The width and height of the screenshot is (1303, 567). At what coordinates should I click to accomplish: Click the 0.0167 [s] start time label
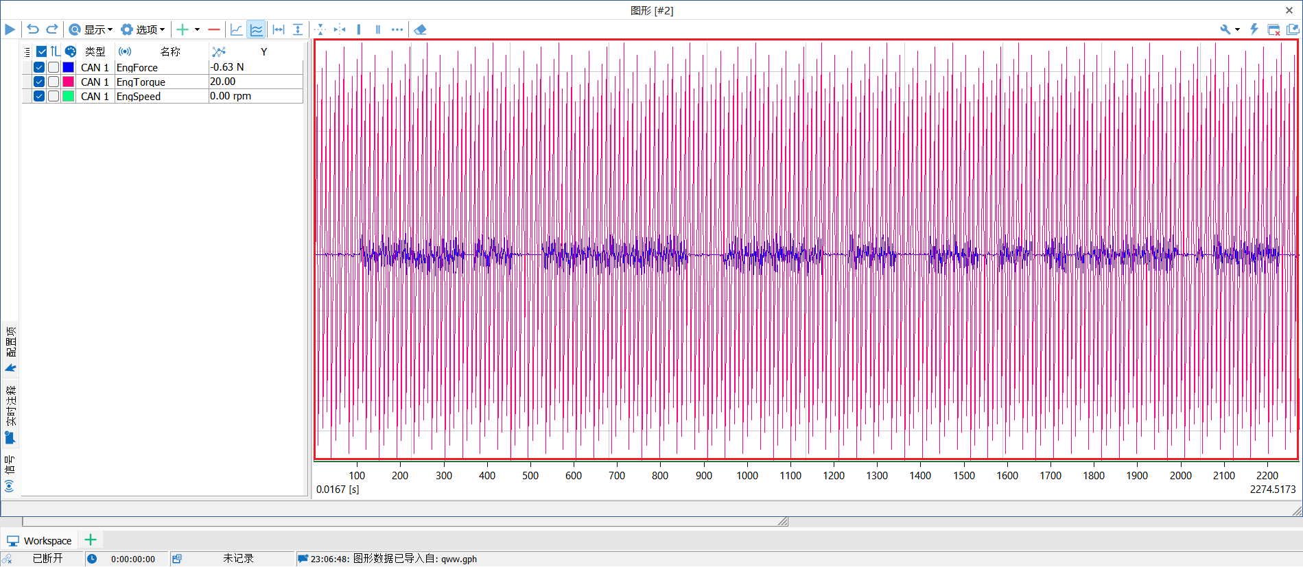(x=338, y=490)
